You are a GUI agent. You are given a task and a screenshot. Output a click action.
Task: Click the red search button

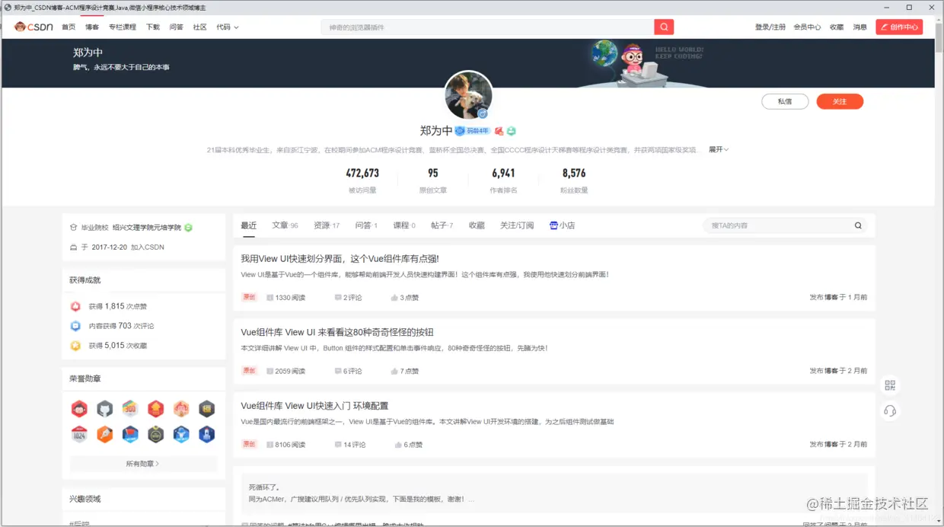664,27
